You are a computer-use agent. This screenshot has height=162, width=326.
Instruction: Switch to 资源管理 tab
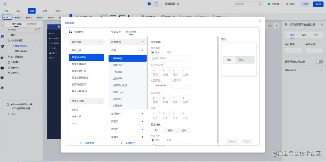tap(32, 24)
